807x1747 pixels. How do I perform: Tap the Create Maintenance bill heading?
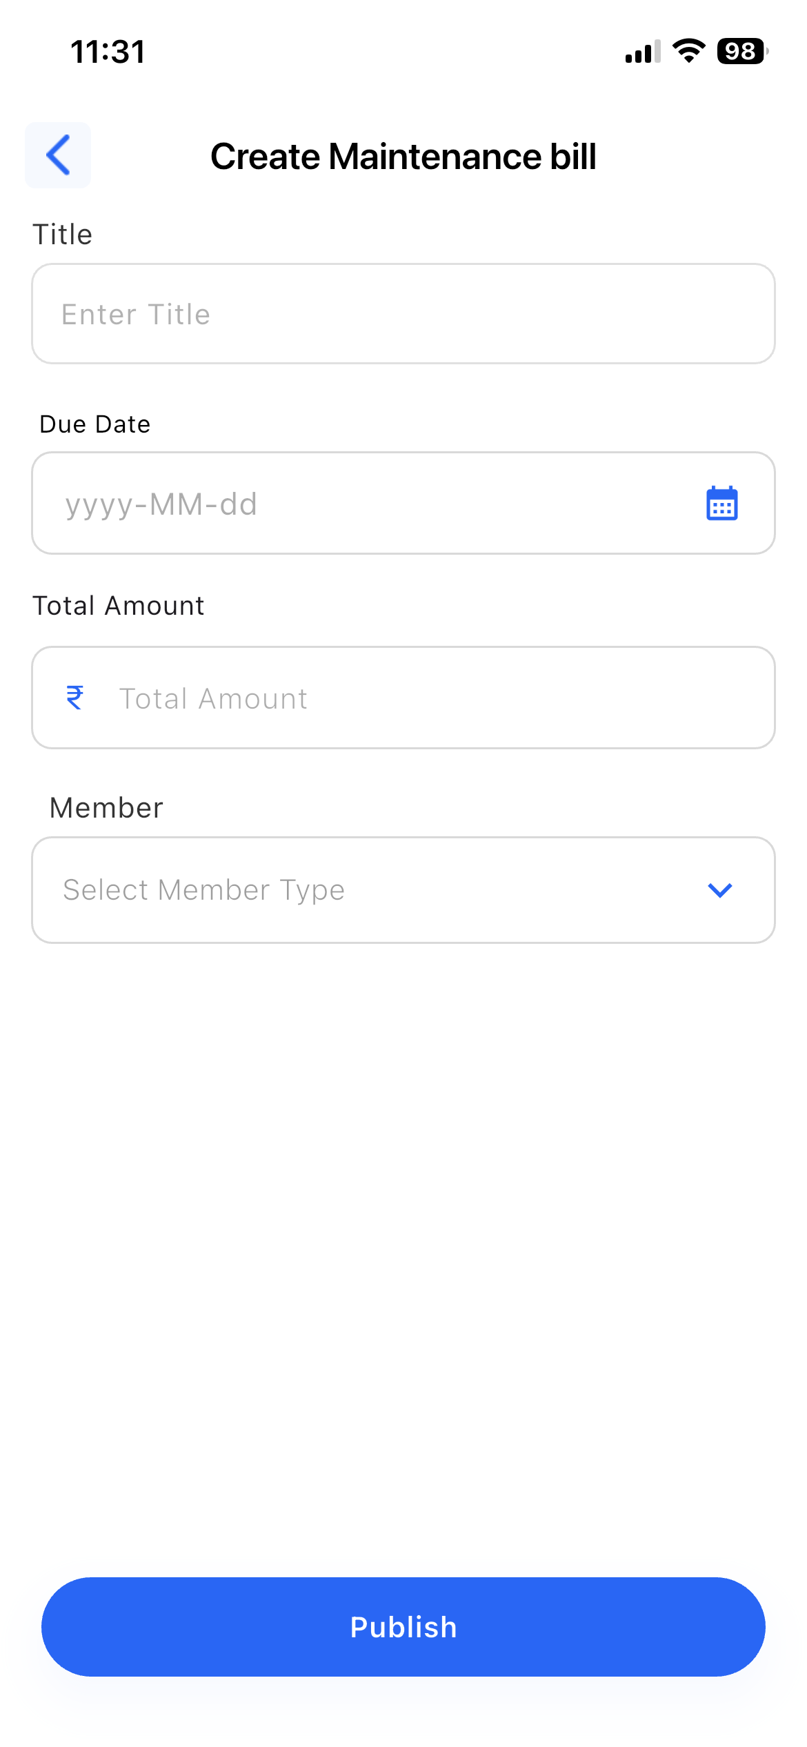click(x=403, y=157)
